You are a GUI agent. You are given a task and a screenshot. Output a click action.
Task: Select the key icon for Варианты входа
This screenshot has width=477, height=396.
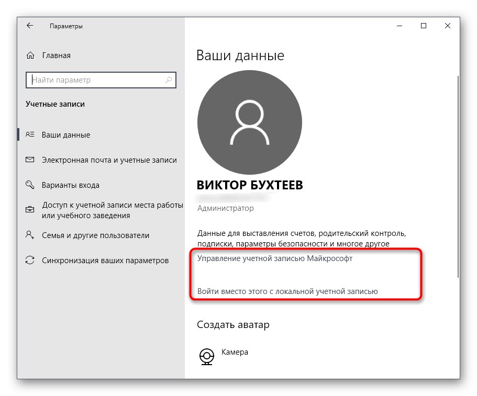tap(30, 185)
